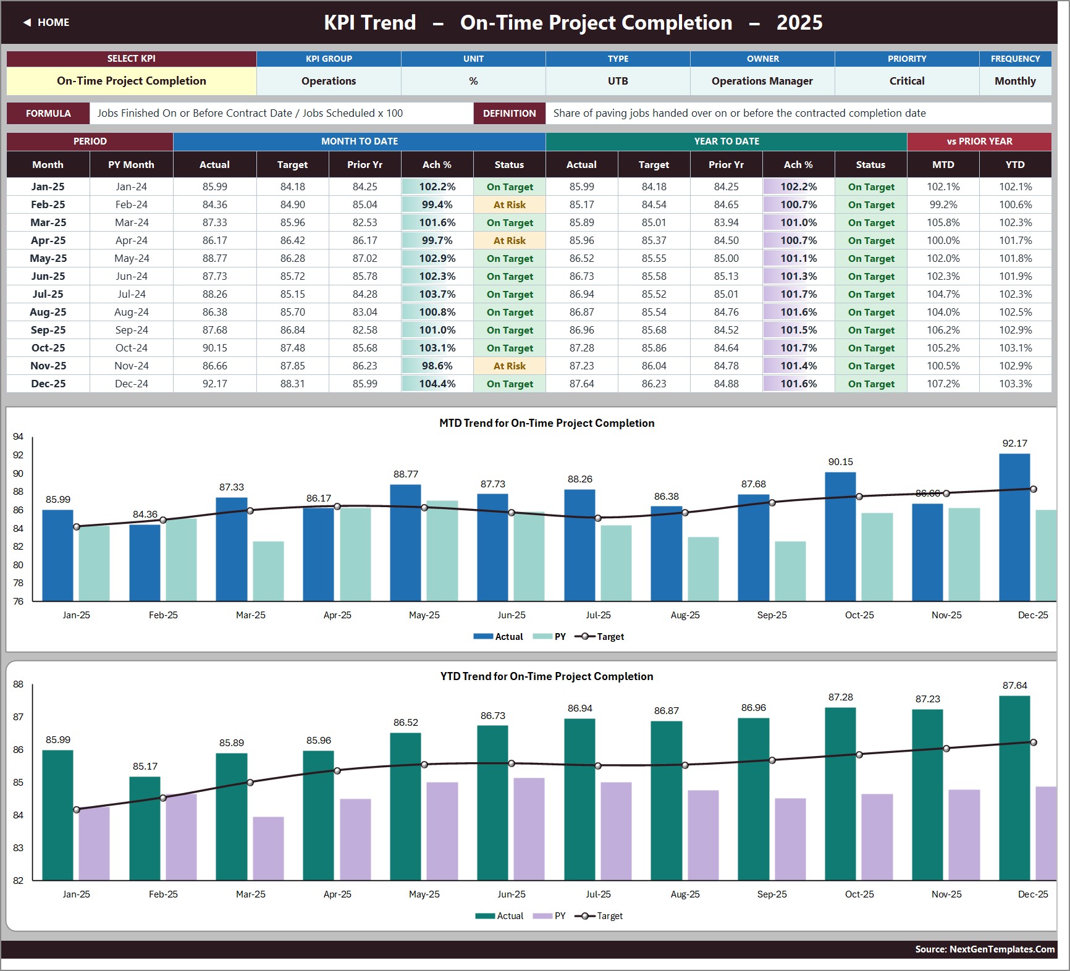The image size is (1070, 971).
Task: Select the Dec-25 month row label
Action: (x=48, y=384)
